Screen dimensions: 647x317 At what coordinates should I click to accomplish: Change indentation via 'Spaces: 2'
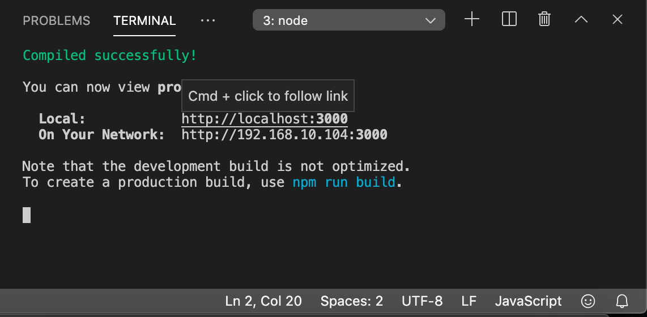(352, 301)
